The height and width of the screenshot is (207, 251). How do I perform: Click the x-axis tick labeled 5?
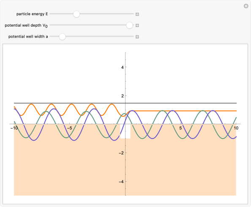pyautogui.click(x=180, y=128)
